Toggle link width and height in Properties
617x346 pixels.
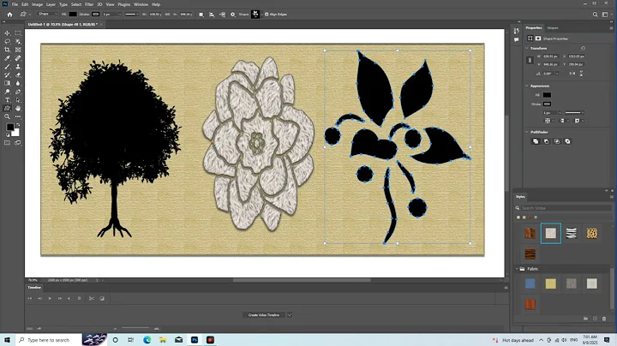[x=530, y=60]
